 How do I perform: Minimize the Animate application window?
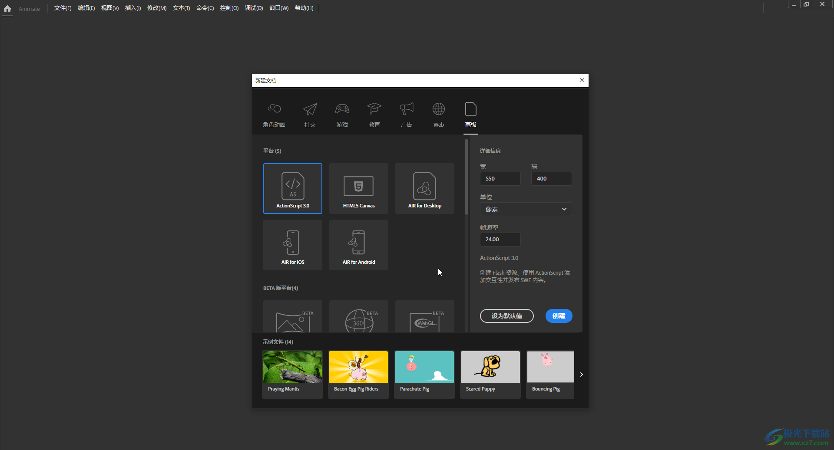[794, 4]
